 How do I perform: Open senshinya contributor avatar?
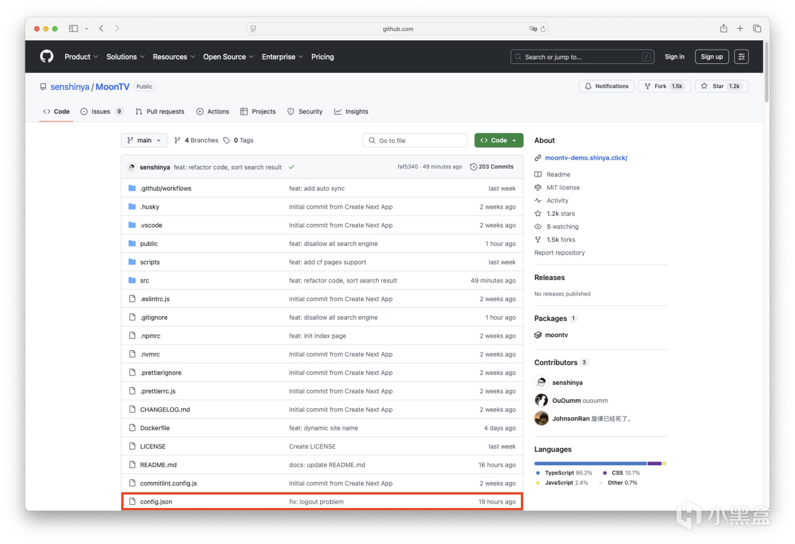542,383
